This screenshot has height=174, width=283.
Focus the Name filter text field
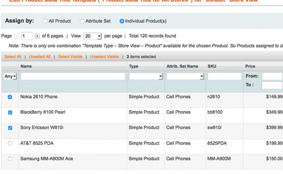(73, 76)
